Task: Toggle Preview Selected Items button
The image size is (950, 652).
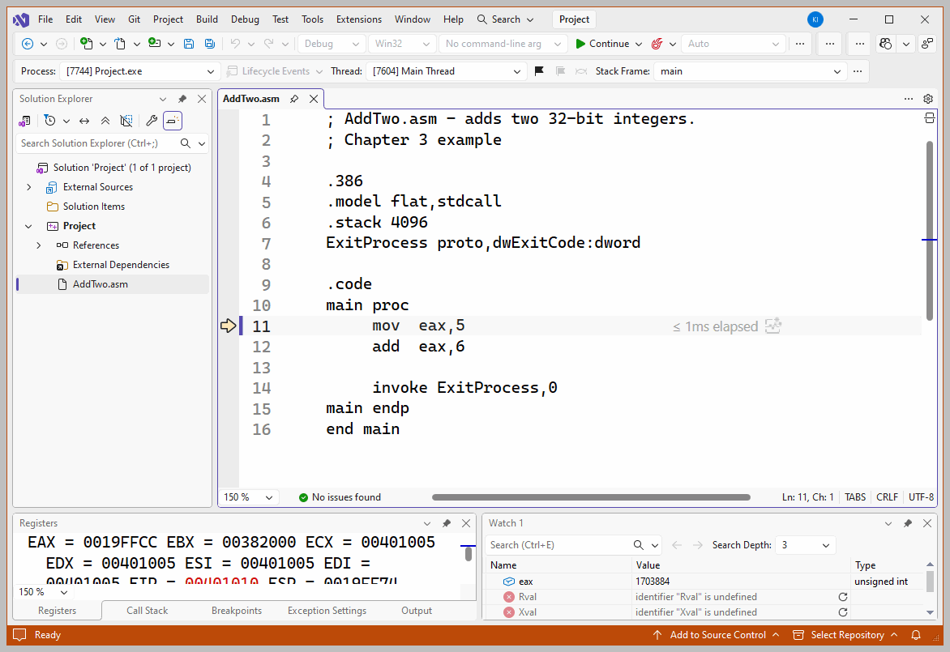Action: tap(173, 121)
